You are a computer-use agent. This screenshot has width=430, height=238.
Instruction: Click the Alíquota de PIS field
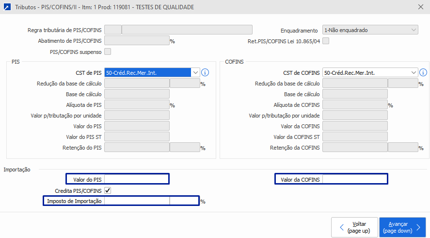[x=137, y=104]
